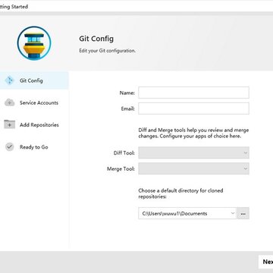This screenshot has height=273, width=273.
Task: Click the 'Diff Tool:' label
Action: (x=124, y=153)
